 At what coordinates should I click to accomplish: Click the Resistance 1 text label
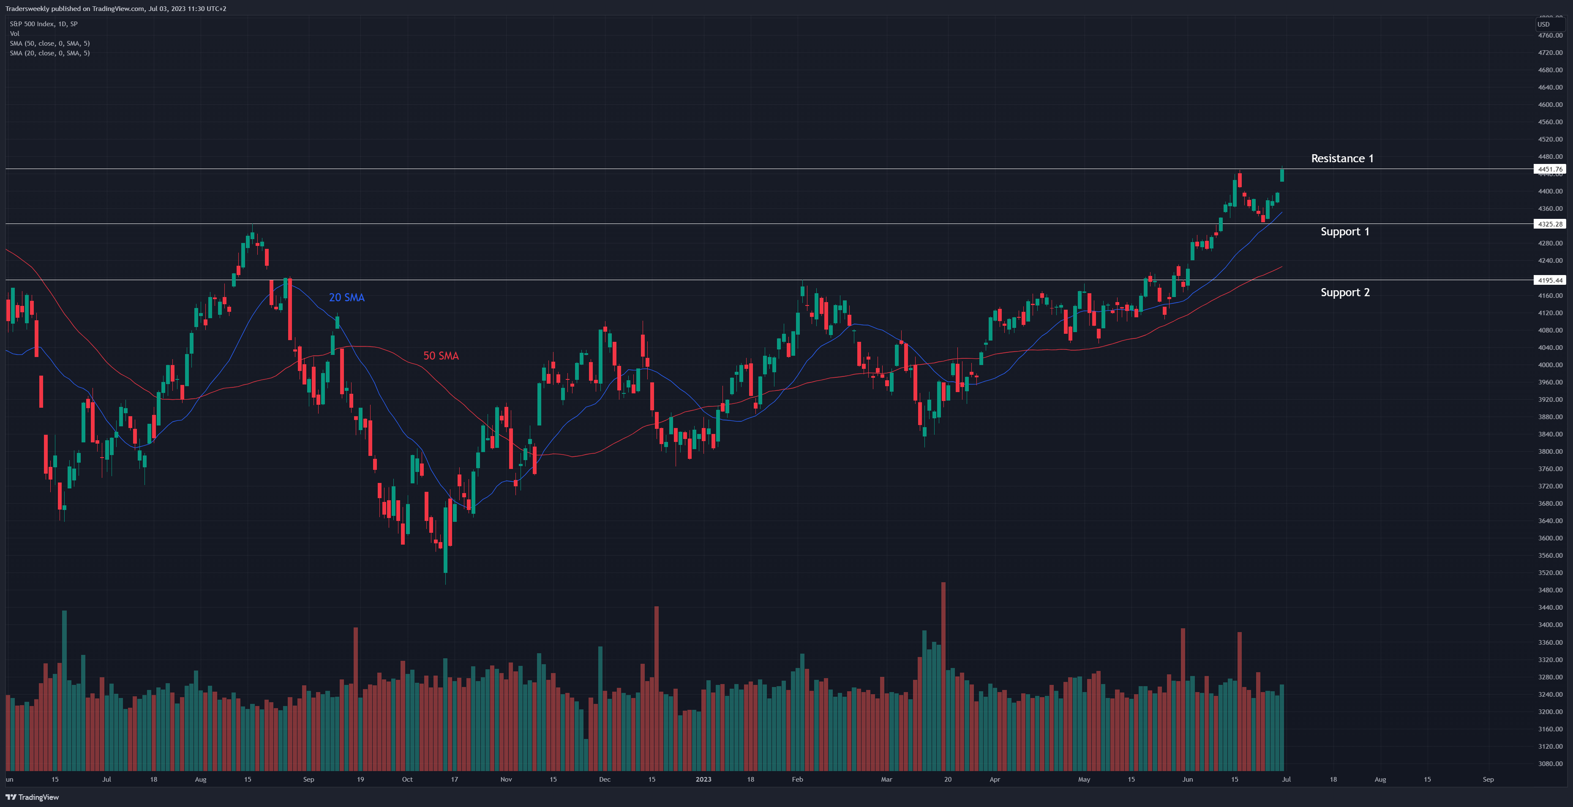(x=1342, y=159)
